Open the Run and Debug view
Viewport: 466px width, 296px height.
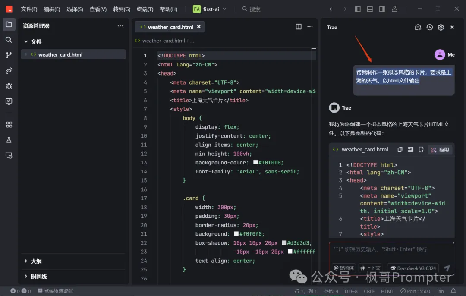pos(9,86)
